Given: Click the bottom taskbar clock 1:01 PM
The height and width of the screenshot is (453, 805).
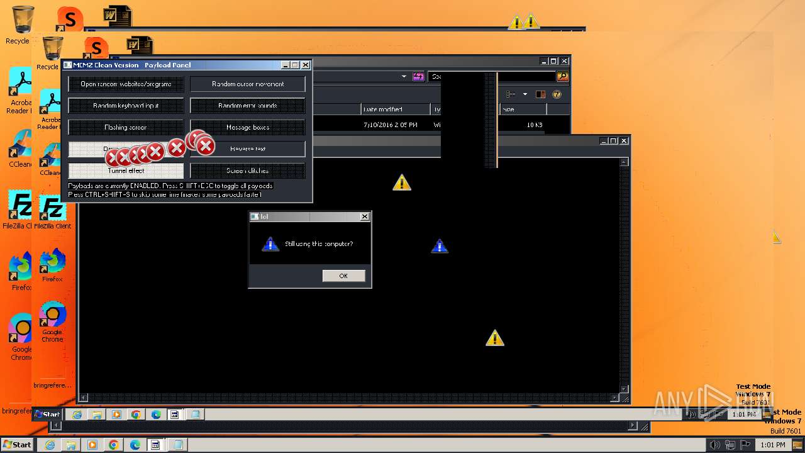Looking at the screenshot, I should coord(772,445).
